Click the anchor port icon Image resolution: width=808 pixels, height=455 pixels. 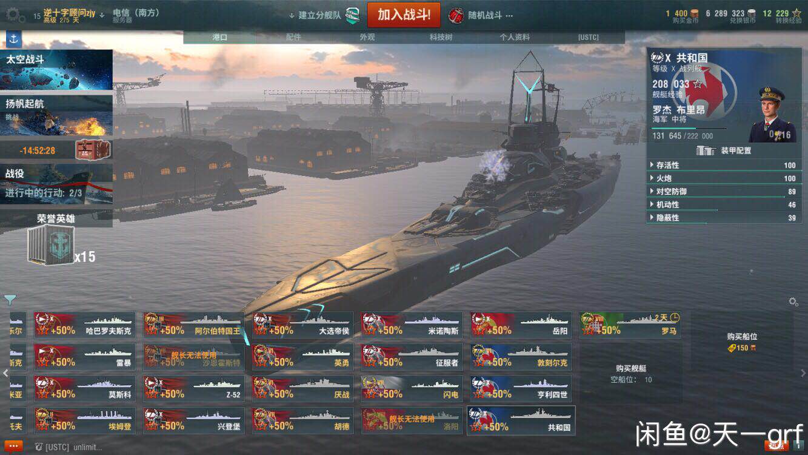(x=13, y=40)
